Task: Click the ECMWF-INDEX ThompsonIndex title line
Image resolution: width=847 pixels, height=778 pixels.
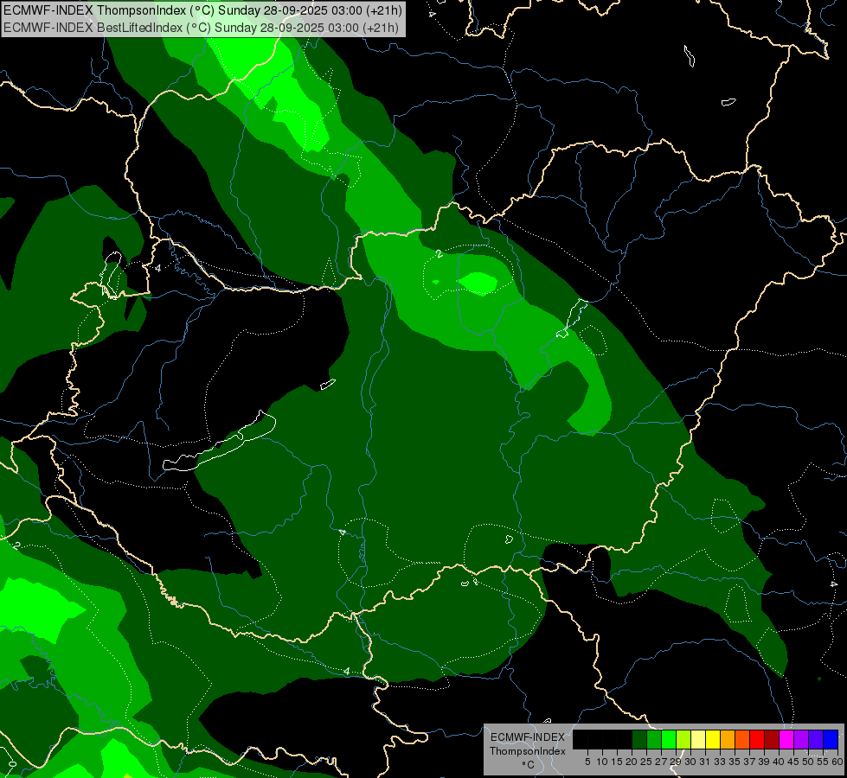Action: point(202,10)
